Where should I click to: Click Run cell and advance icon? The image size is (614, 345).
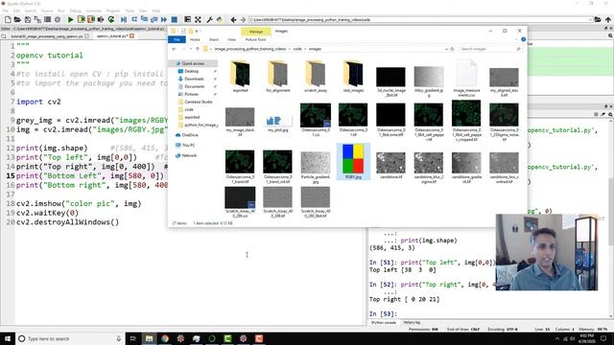click(91, 19)
